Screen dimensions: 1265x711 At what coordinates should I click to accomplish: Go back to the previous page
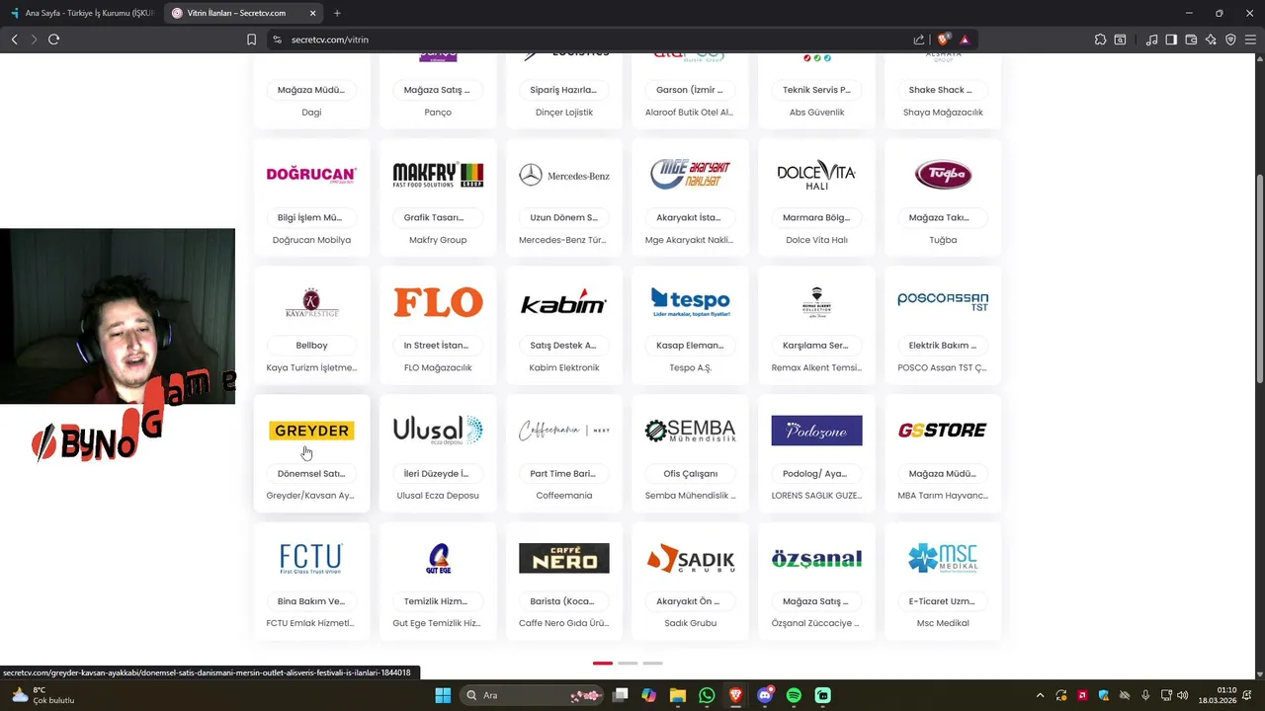tap(14, 39)
